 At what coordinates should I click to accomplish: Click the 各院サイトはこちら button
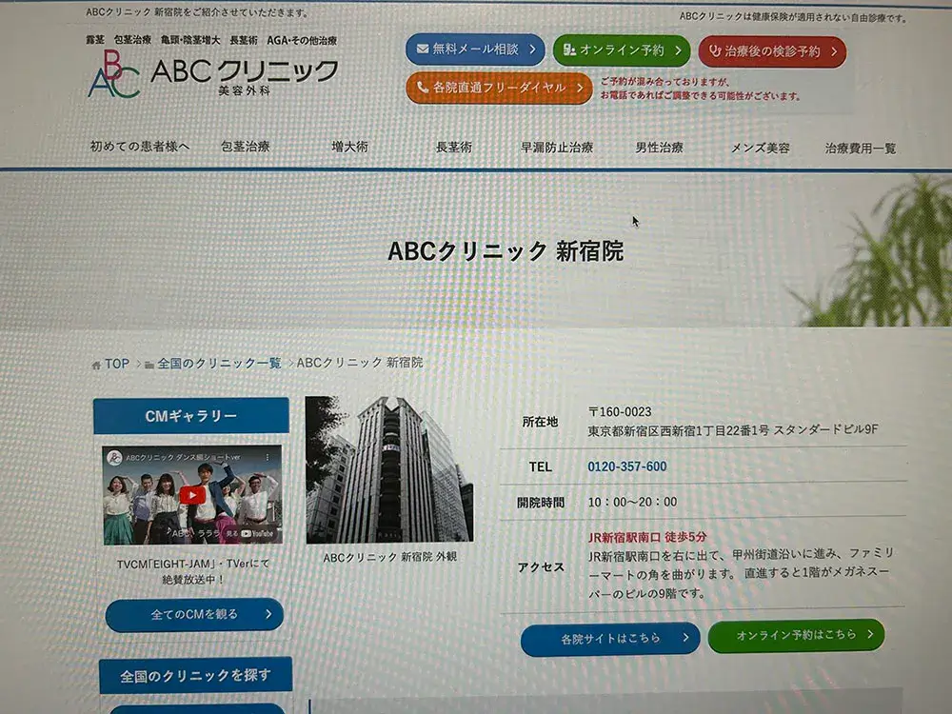(x=610, y=638)
